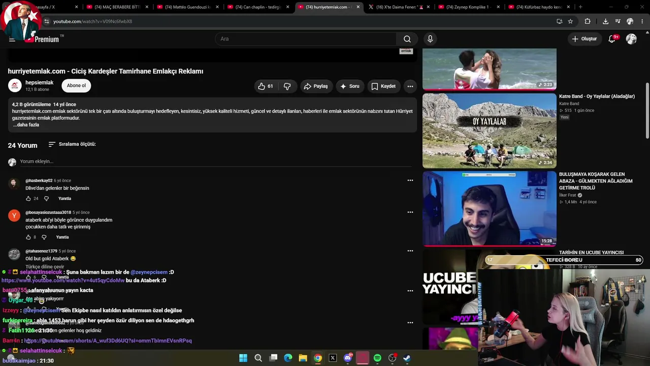Like bosayasiozustaaa3018's comment

coord(28,237)
